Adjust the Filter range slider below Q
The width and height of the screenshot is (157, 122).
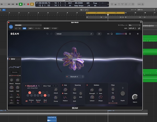[113, 103]
